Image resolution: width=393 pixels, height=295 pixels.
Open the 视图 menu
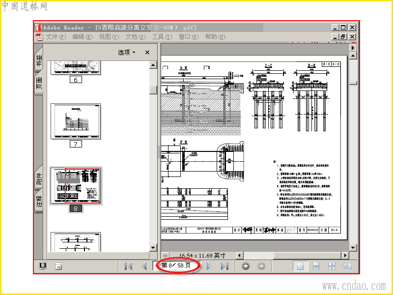[x=109, y=37]
